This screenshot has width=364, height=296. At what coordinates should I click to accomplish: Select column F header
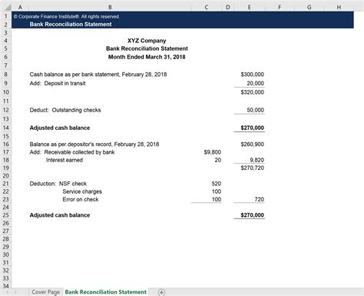280,7
